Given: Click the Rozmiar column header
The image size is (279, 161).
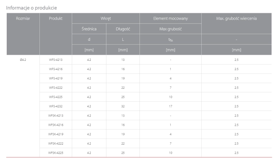Looking at the screenshot, I should click(23, 19).
